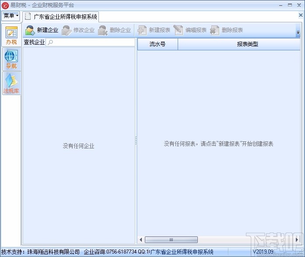Click 删除报表 toolbar button
Viewport: 305px width, 257px height.
point(226,30)
